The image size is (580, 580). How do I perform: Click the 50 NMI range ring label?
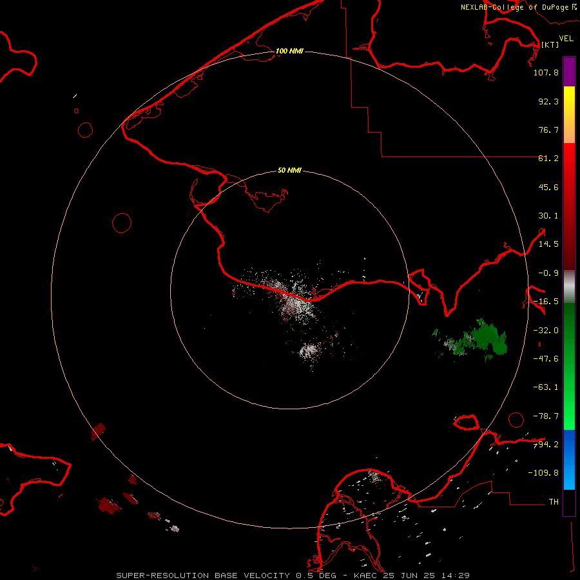(x=289, y=170)
